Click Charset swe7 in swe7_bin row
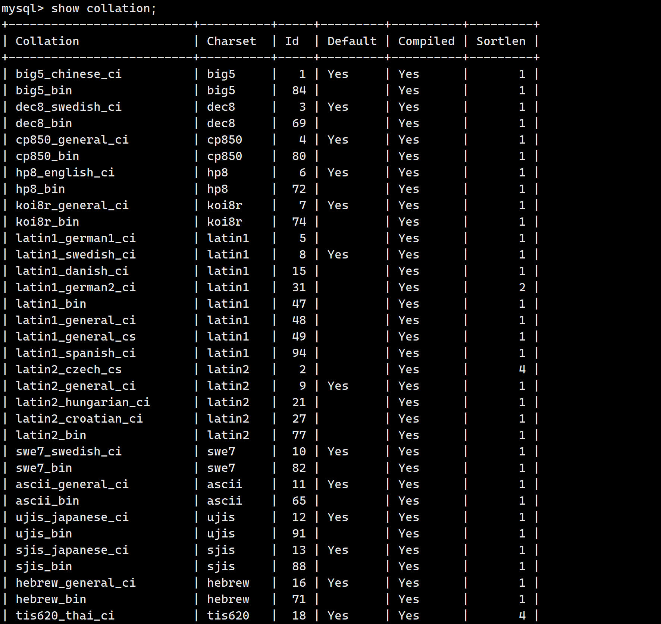Screen dimensions: 661x624 tap(221, 468)
